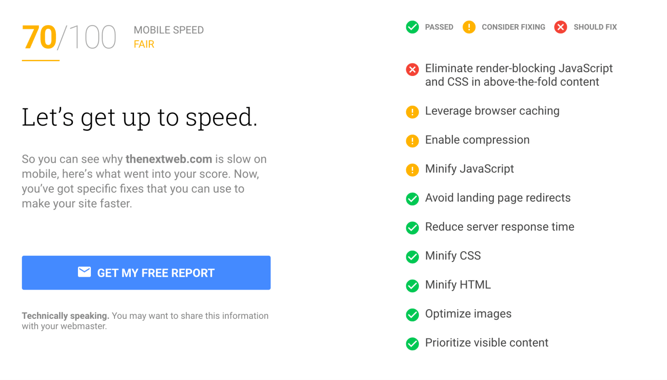Open the thenextweb.com link
Screen dimensions: 667x380
pos(168,159)
